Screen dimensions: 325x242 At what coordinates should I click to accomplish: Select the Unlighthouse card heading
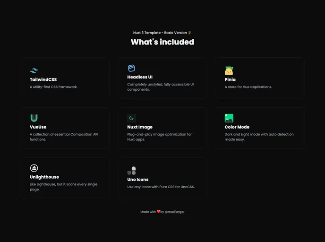(x=44, y=177)
